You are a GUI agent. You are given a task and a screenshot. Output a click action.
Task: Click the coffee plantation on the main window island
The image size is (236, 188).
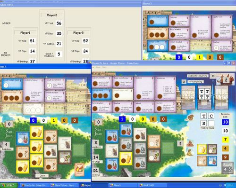point(154,156)
